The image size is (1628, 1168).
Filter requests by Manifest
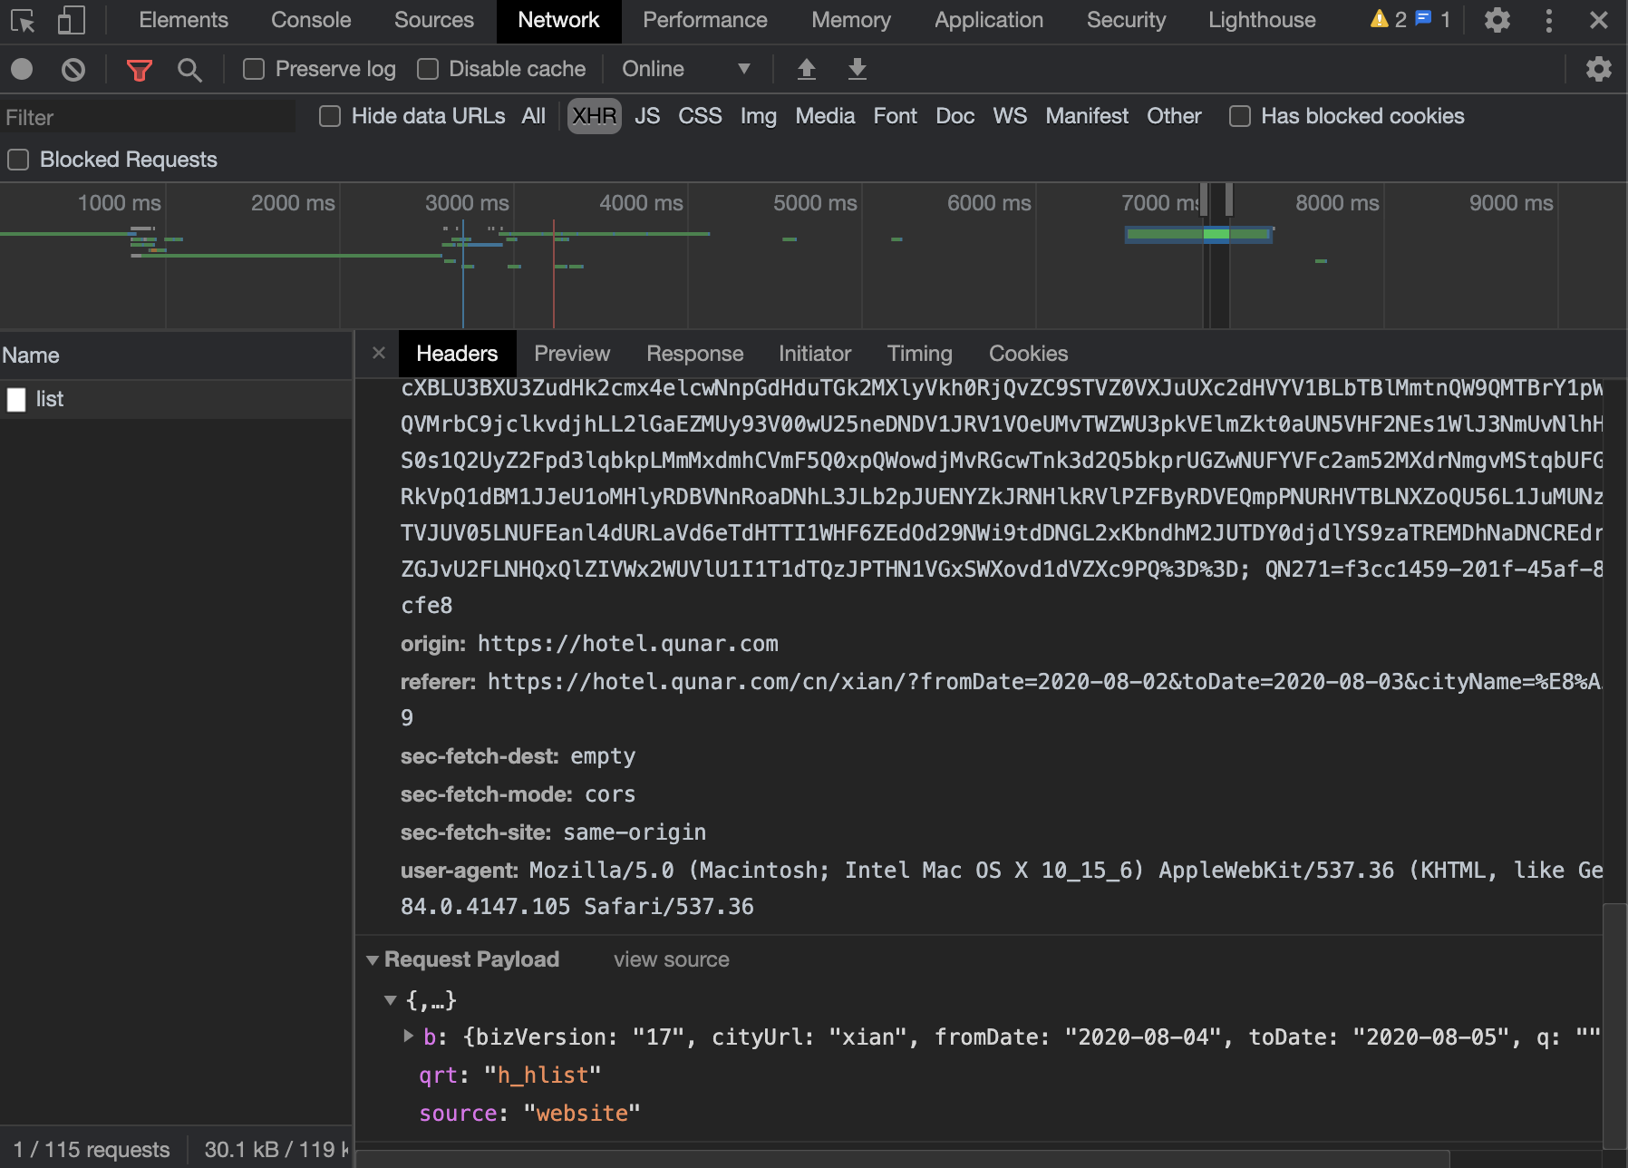[1087, 116]
